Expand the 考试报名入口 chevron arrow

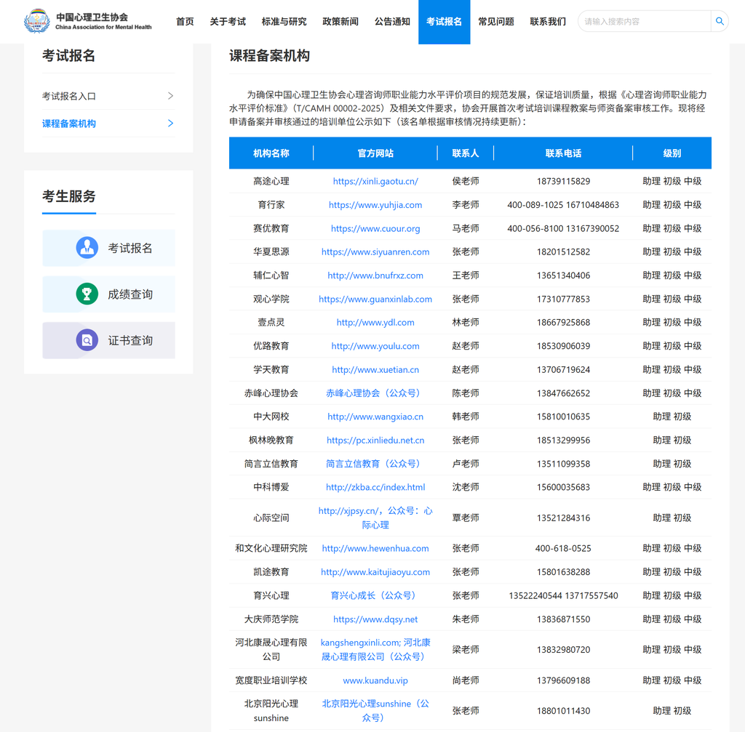[170, 96]
